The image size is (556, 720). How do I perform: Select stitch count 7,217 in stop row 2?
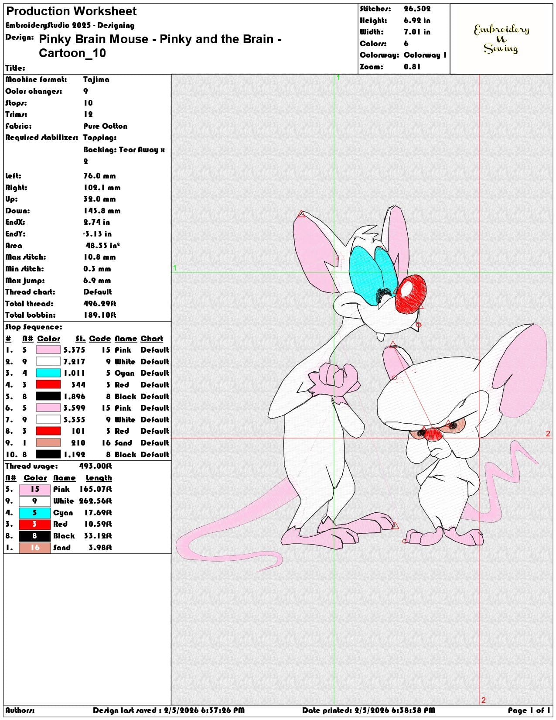74,361
